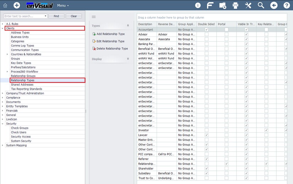Image resolution: width=293 pixels, height=184 pixels.
Task: Click the F icon in header
Action: point(210,5)
